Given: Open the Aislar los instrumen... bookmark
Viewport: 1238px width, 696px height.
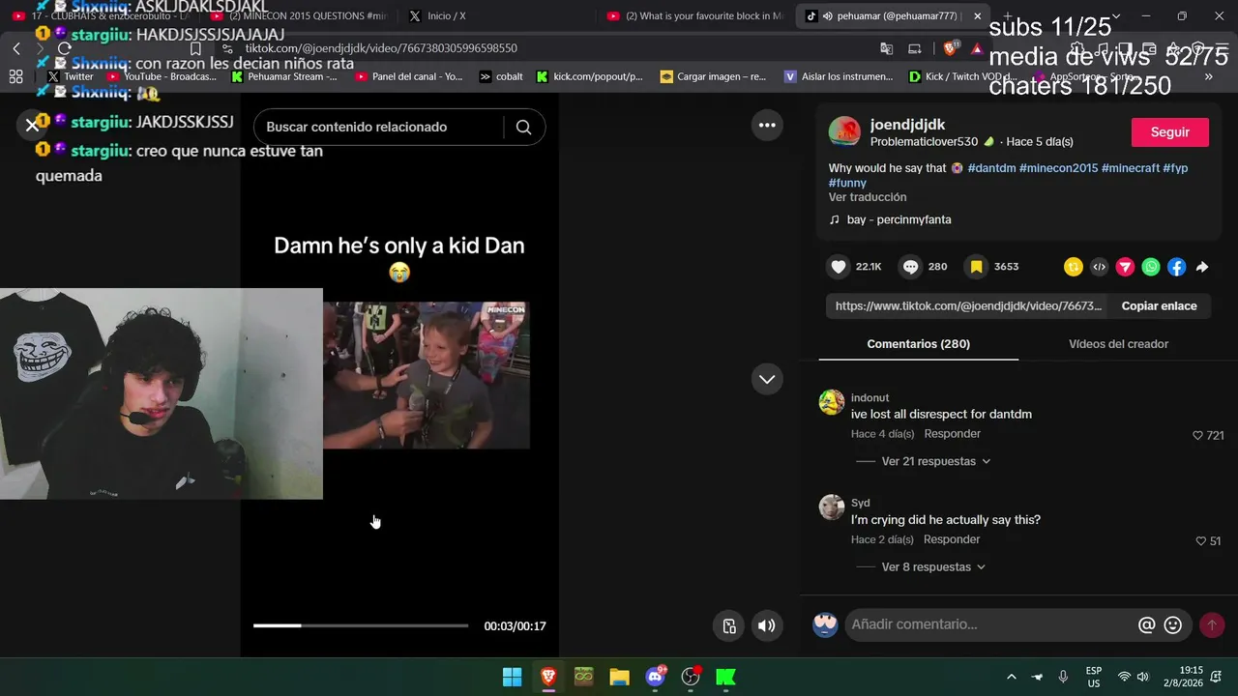Looking at the screenshot, I should pyautogui.click(x=839, y=76).
